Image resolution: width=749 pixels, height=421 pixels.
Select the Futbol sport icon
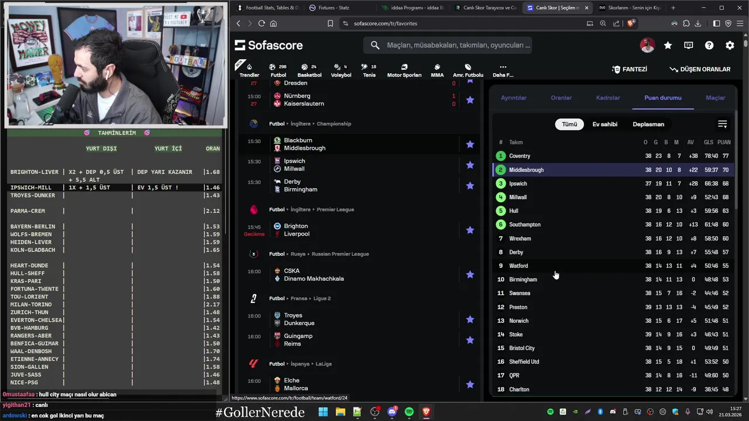[279, 70]
